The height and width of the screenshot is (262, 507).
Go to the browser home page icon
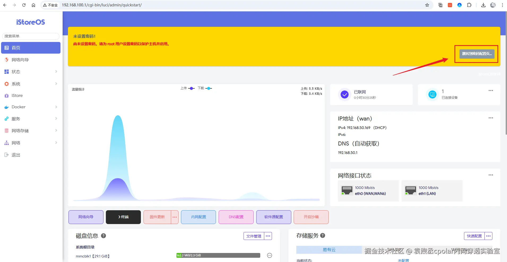(33, 5)
